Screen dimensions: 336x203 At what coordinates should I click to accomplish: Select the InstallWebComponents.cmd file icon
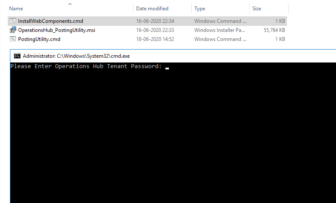pos(13,21)
